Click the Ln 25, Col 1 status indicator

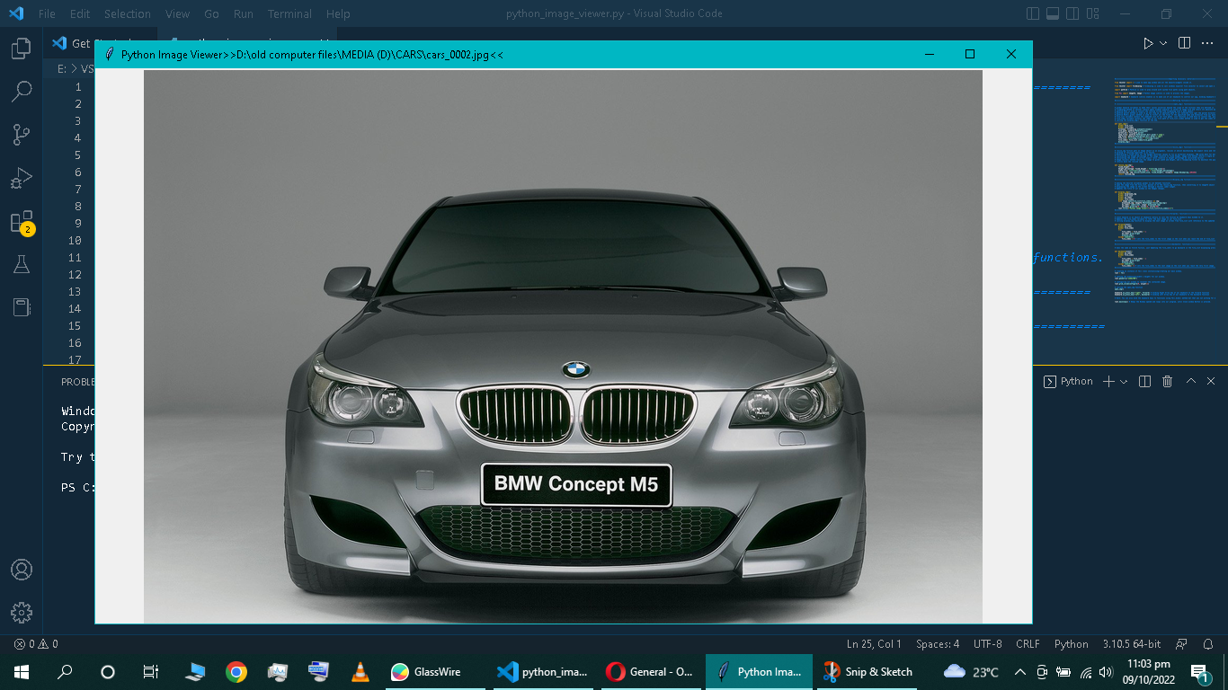(873, 644)
